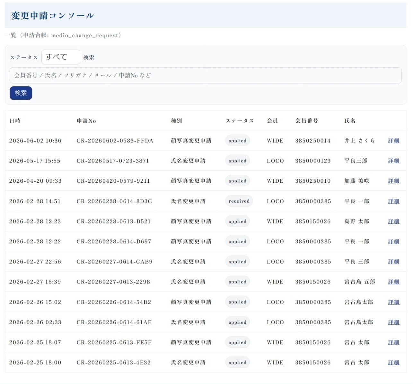413x384 pixels.
Task: Click the ステータス table column header
Action: 240,121
